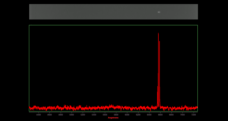Select the 4800 axis tick label
This screenshot has height=121, width=228.
point(61,115)
